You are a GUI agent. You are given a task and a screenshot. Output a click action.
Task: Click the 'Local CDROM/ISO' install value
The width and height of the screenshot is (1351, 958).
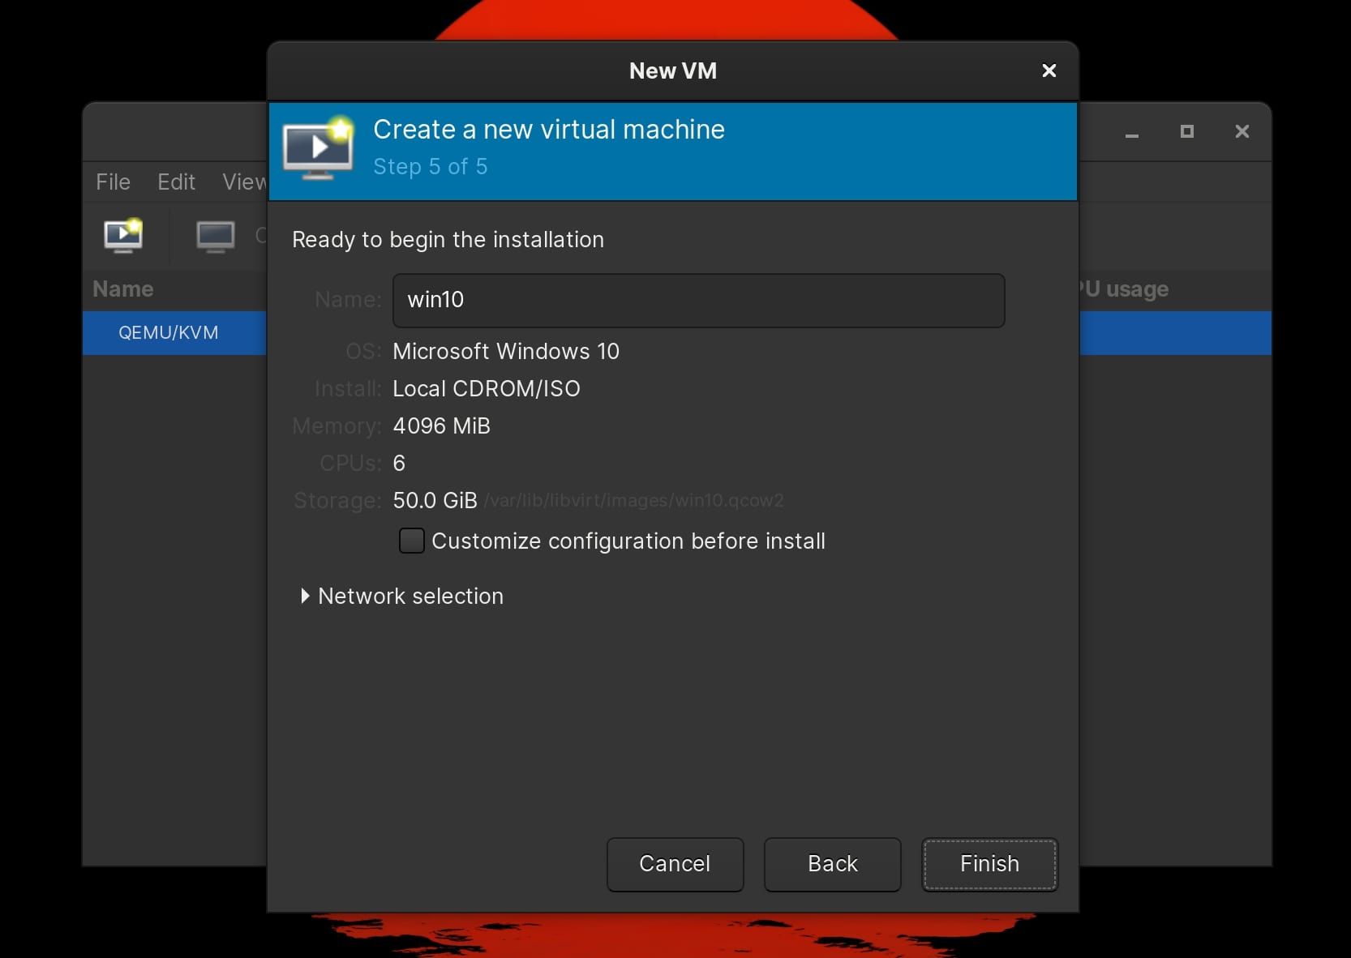pos(487,388)
